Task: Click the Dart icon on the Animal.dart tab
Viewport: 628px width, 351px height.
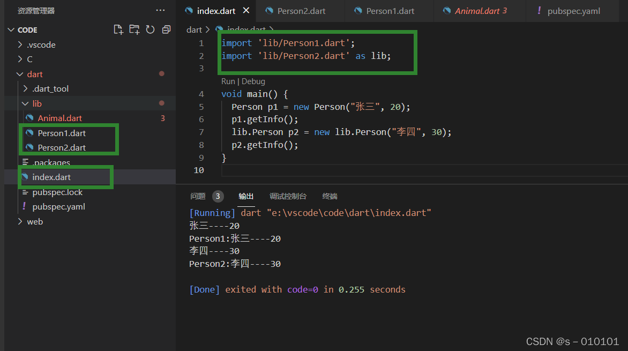Action: point(446,10)
